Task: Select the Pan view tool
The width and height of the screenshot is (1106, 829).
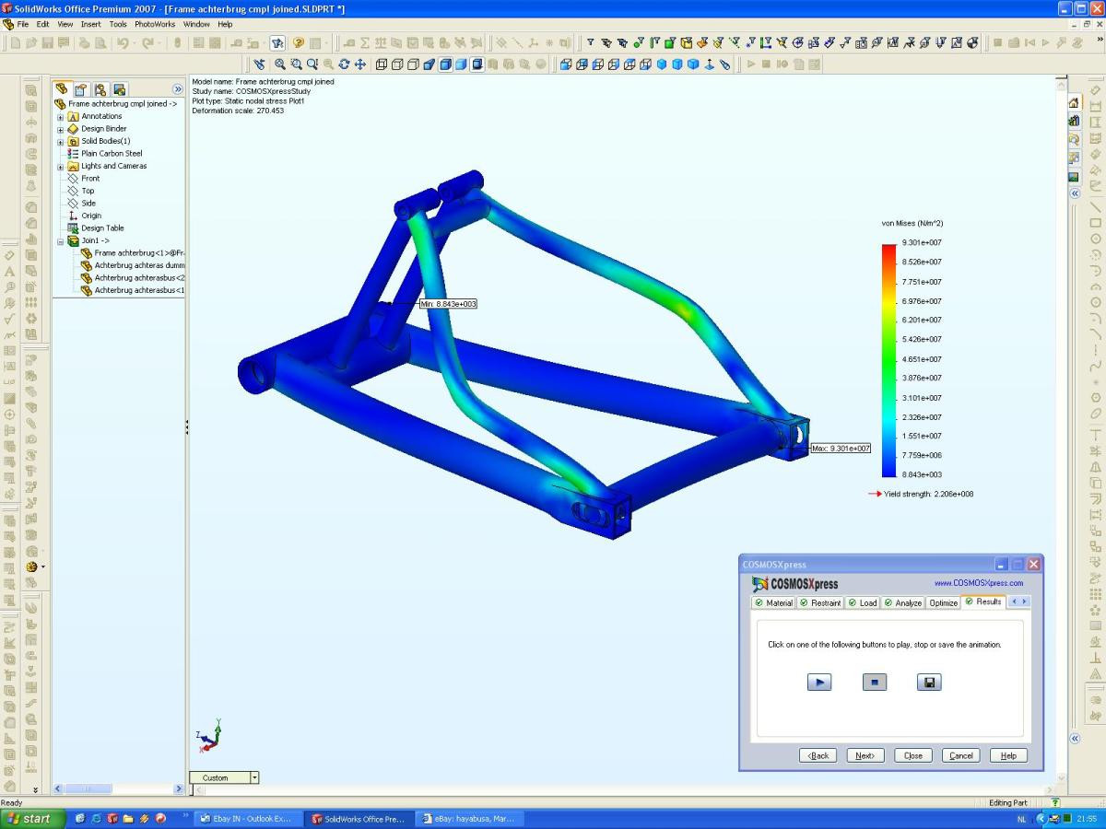Action: 359,64
